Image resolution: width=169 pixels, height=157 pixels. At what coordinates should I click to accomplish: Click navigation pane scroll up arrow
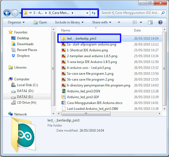point(53,30)
